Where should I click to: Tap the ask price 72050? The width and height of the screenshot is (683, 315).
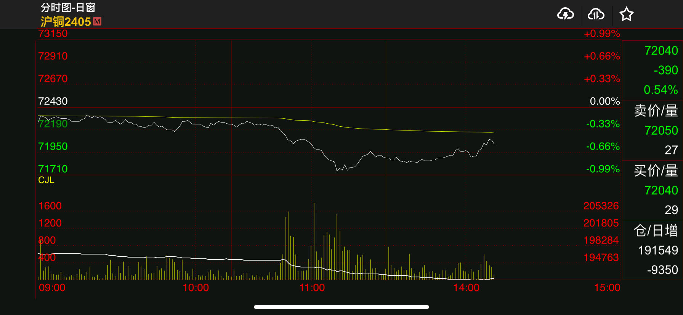click(661, 130)
